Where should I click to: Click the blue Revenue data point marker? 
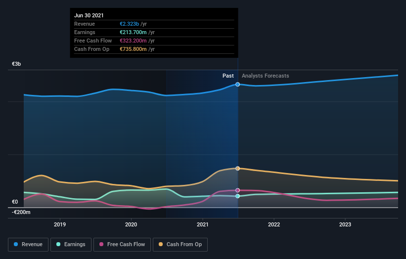tap(237, 85)
